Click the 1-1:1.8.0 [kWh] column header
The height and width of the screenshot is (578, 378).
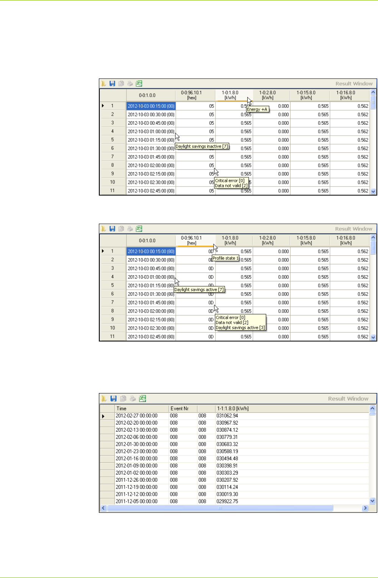point(292,409)
